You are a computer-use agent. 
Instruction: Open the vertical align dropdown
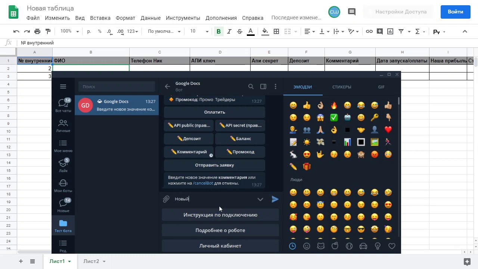pyautogui.click(x=324, y=31)
